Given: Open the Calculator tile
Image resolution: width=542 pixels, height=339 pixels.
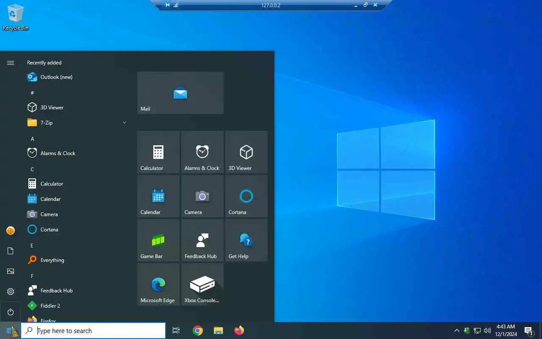Looking at the screenshot, I should 158,152.
